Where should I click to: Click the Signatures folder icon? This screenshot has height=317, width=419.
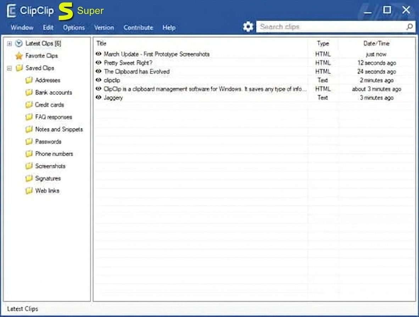click(x=29, y=178)
